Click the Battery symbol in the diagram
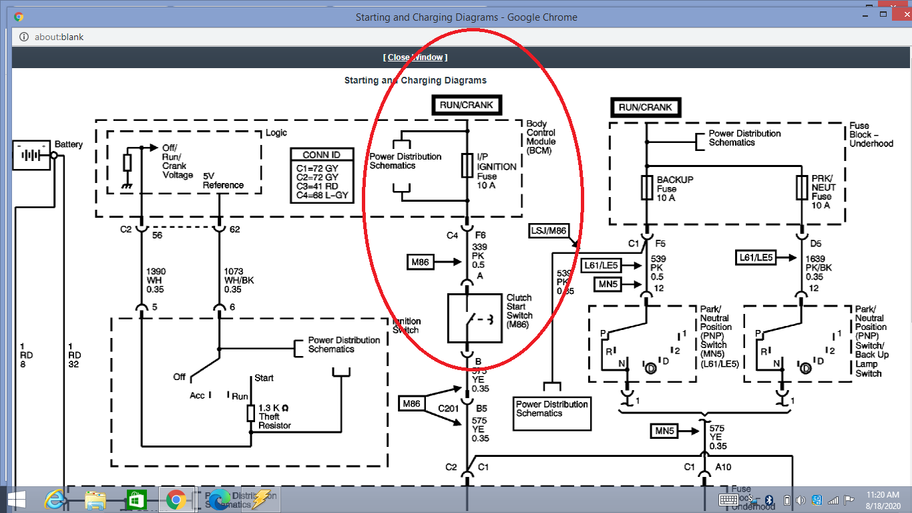This screenshot has height=513, width=912. click(31, 154)
